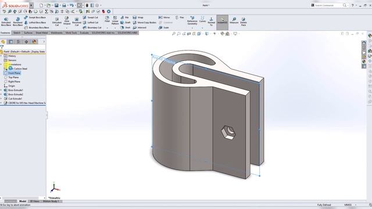Choose Lofted Boss/Base command

tap(35, 23)
